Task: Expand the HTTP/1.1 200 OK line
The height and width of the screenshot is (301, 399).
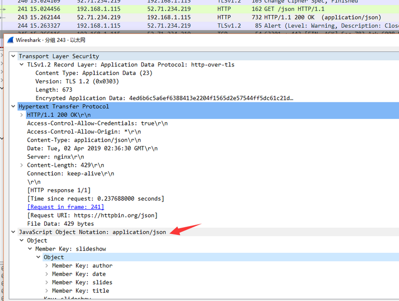Action: click(x=21, y=115)
